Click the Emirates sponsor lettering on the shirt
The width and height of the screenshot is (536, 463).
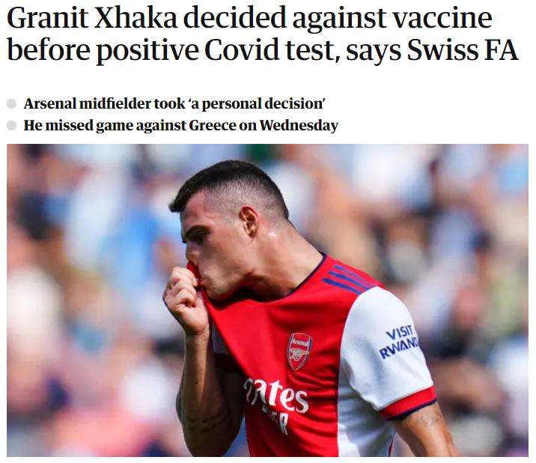(x=275, y=396)
